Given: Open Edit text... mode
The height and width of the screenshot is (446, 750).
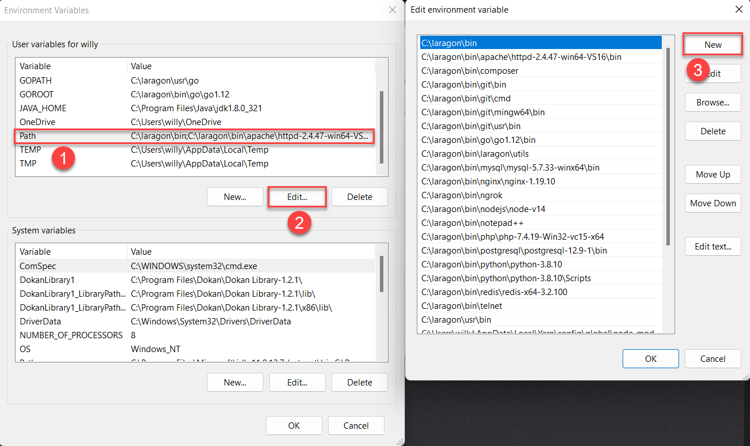Looking at the screenshot, I should (713, 247).
